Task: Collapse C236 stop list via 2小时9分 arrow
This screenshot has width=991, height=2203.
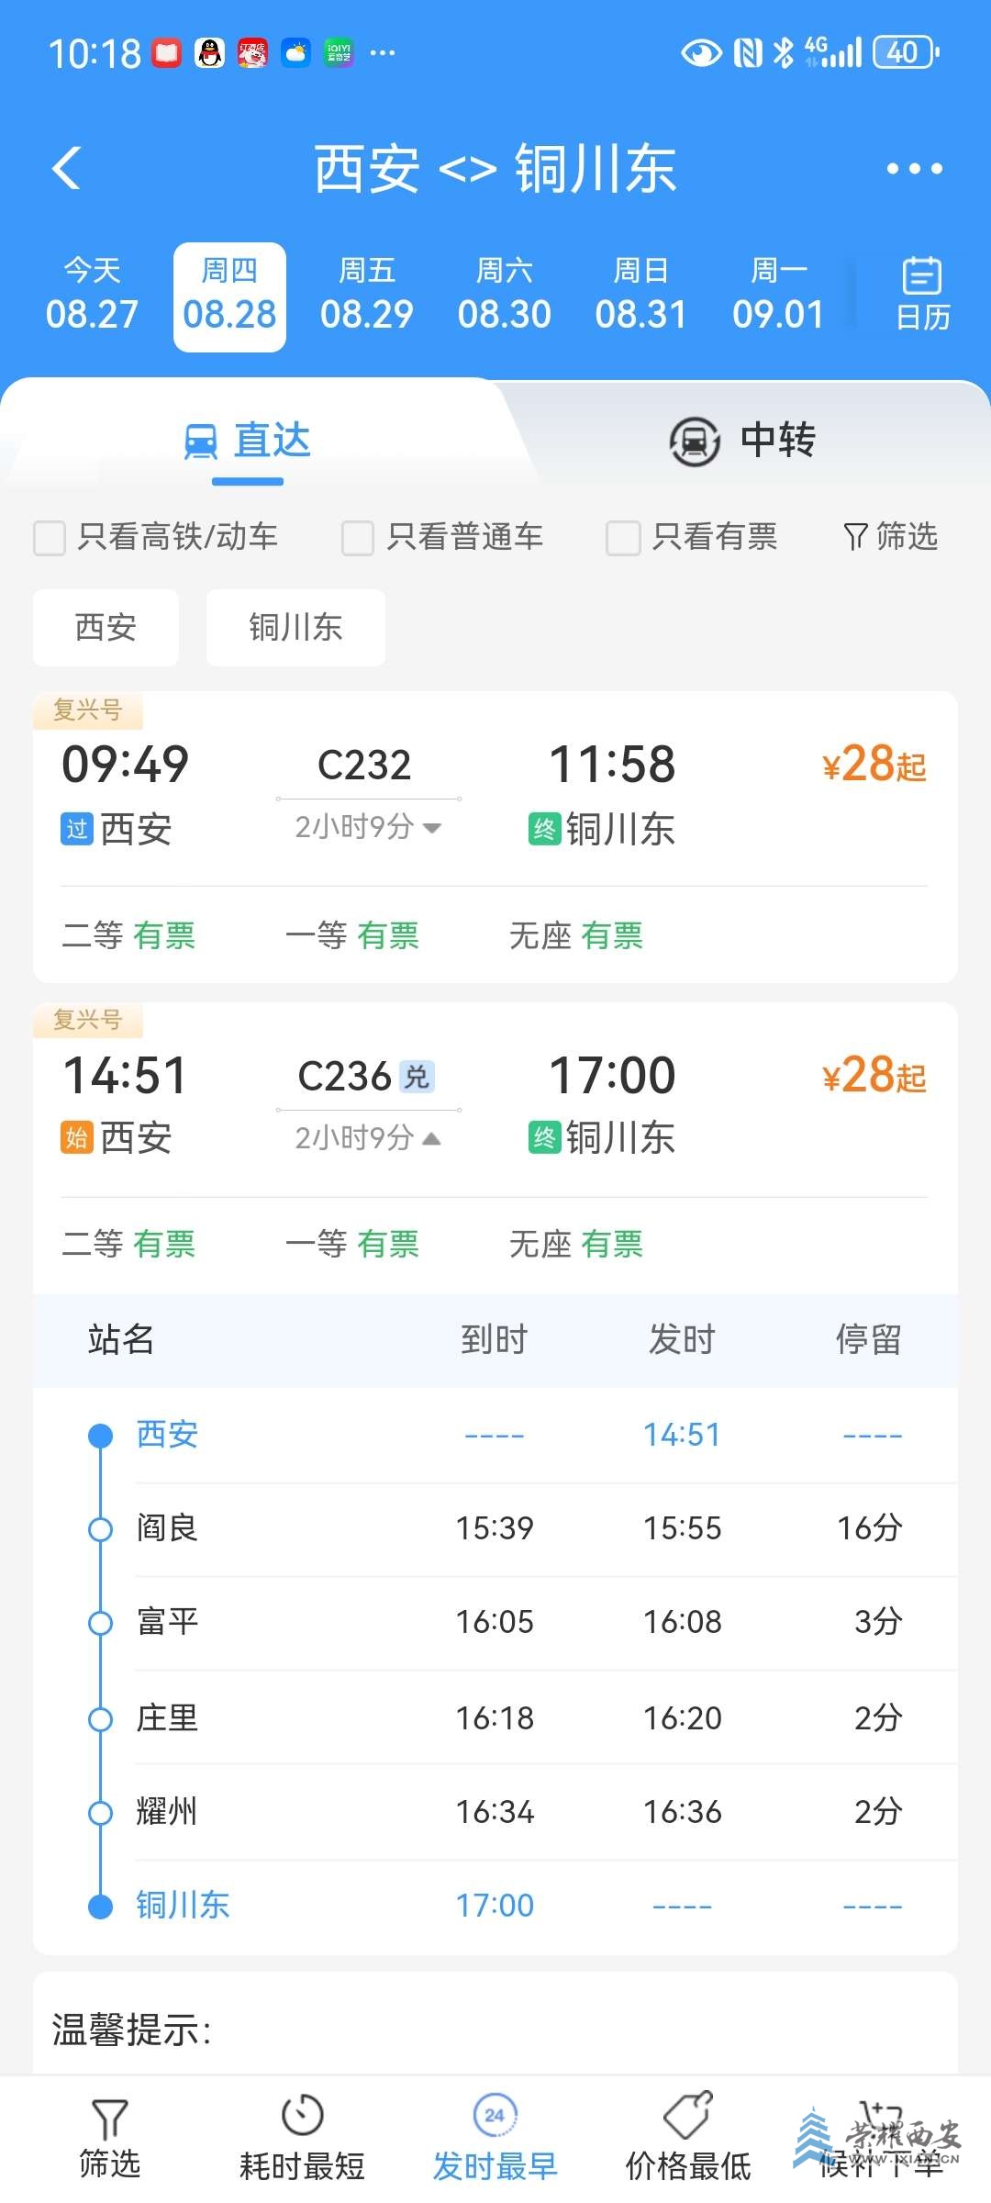Action: click(x=431, y=1138)
